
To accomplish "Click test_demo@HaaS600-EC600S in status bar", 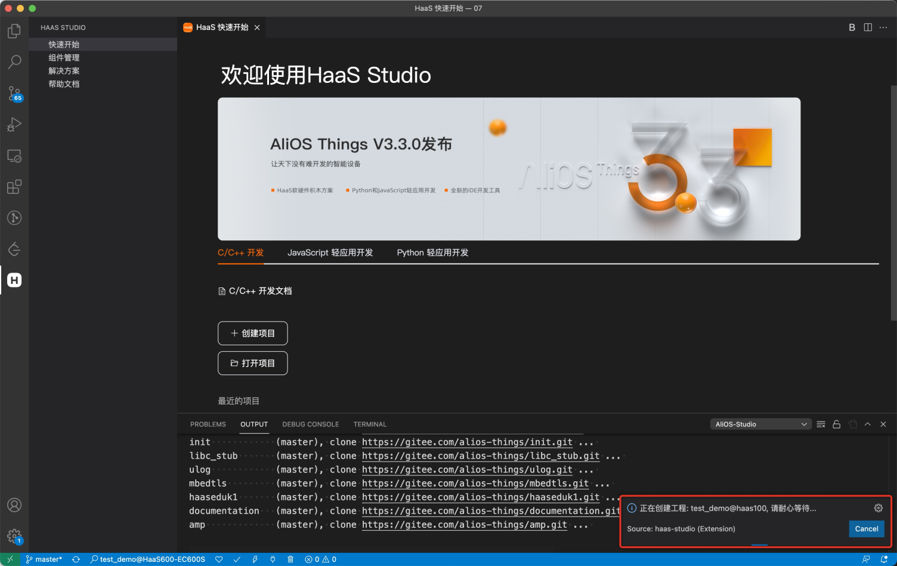I will pos(148,559).
